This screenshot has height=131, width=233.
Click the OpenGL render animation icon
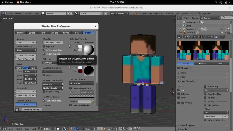138,129
